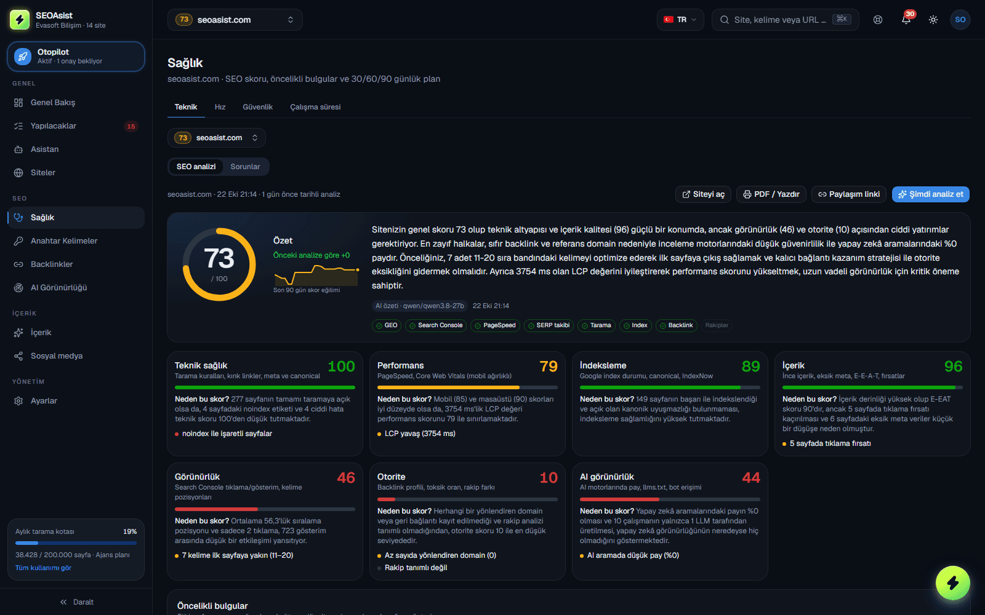Click the green lightning floating action button
985x615 pixels.
(952, 583)
